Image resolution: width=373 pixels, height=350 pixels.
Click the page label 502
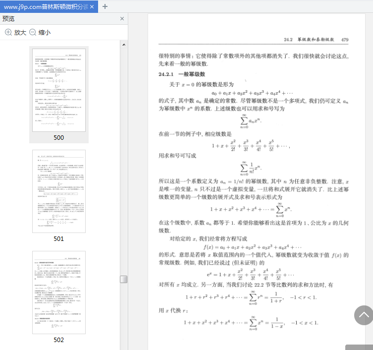click(x=58, y=340)
